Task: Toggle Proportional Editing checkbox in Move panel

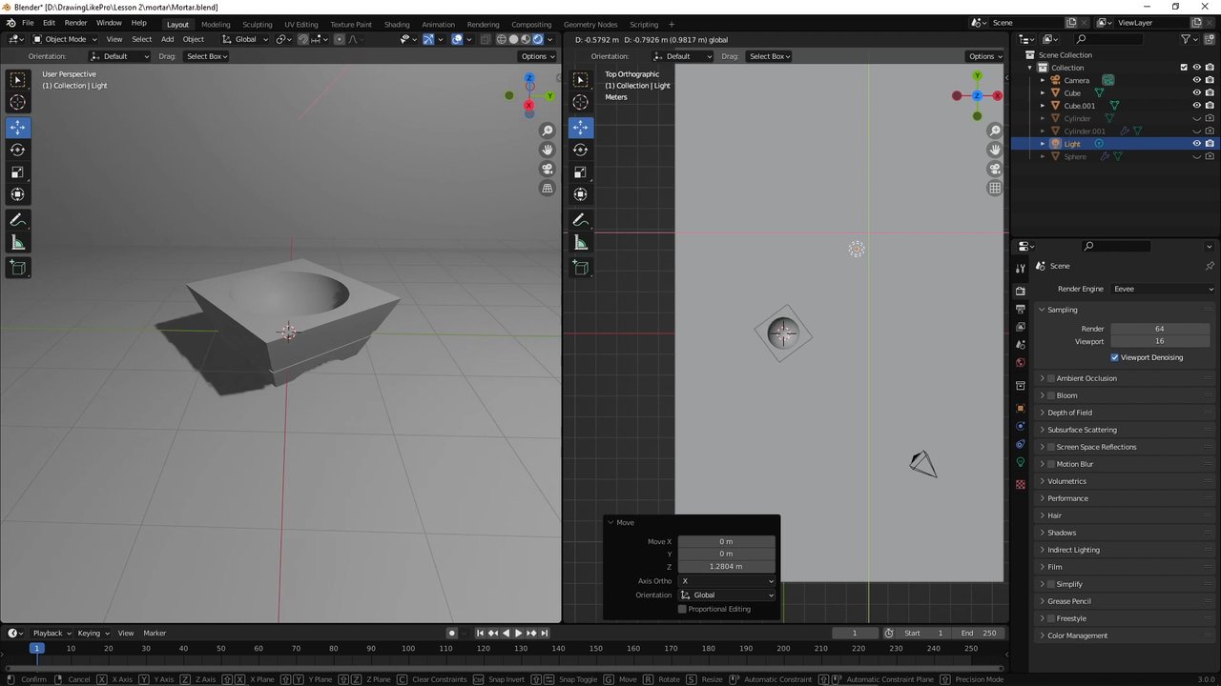Action: 682,609
